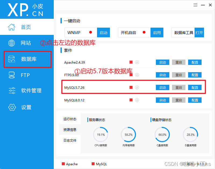Toggle MySQL8.0.12 auto-start A icon

(x=137, y=100)
